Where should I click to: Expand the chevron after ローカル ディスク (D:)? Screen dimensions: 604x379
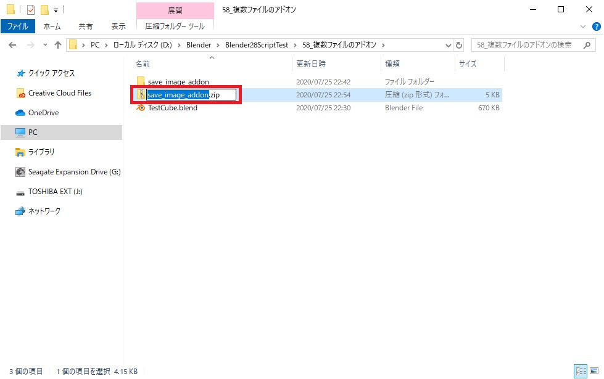coord(179,45)
